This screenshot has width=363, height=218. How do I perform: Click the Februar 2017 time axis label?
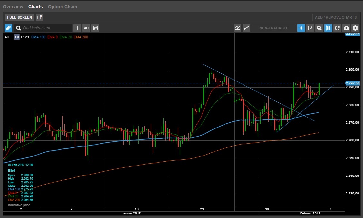(x=310, y=213)
